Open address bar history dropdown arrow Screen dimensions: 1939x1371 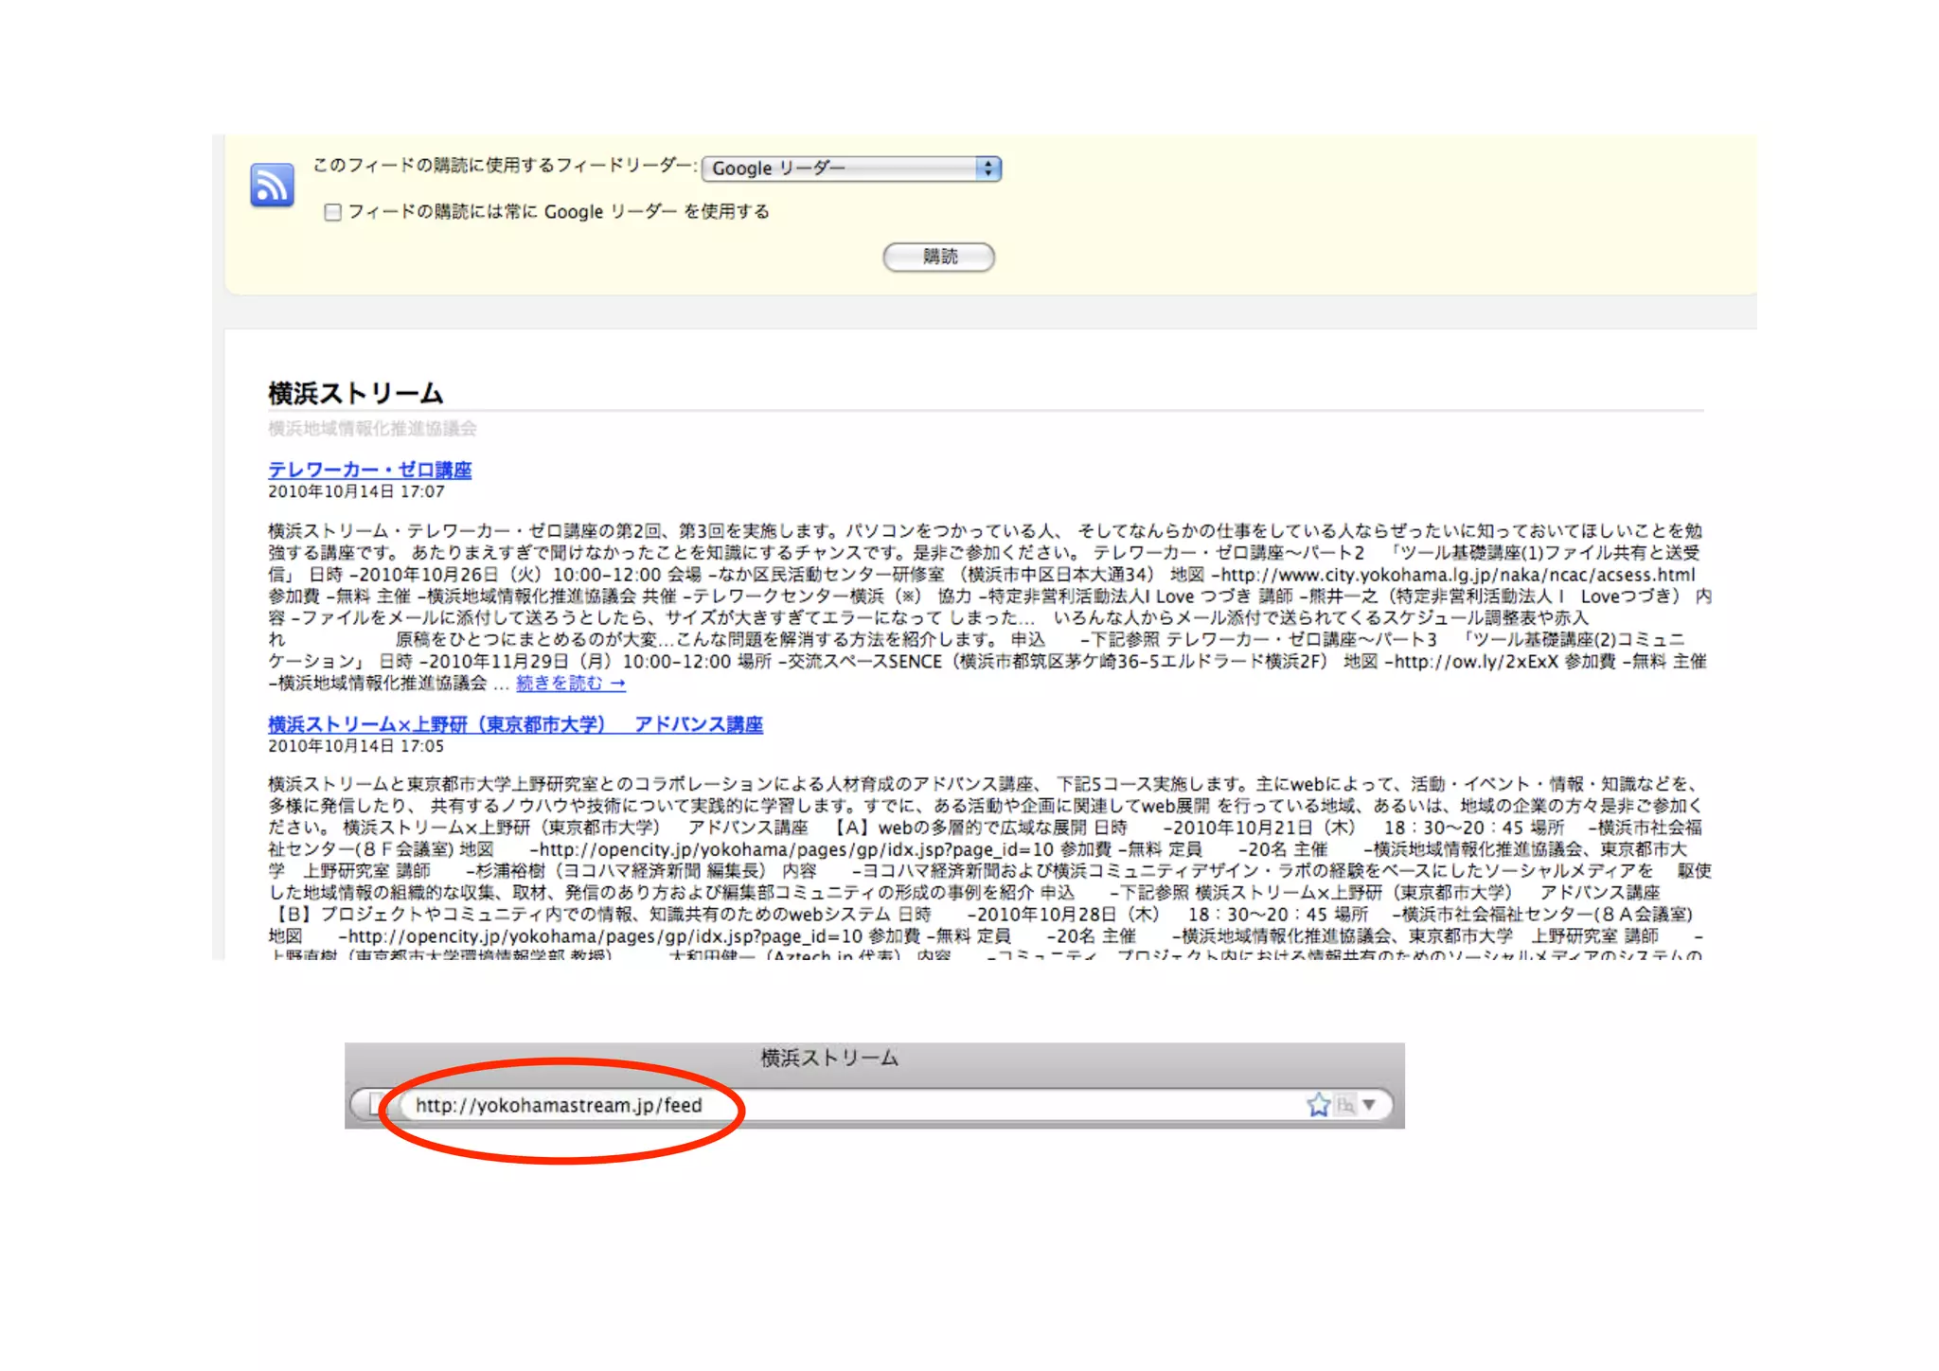1369,1105
